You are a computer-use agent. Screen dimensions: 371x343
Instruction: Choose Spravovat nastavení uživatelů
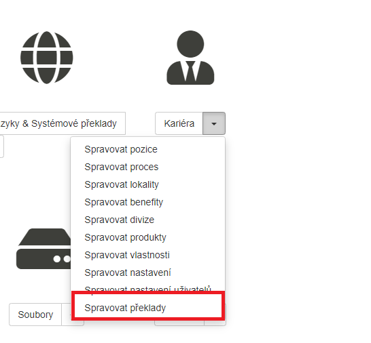click(148, 289)
